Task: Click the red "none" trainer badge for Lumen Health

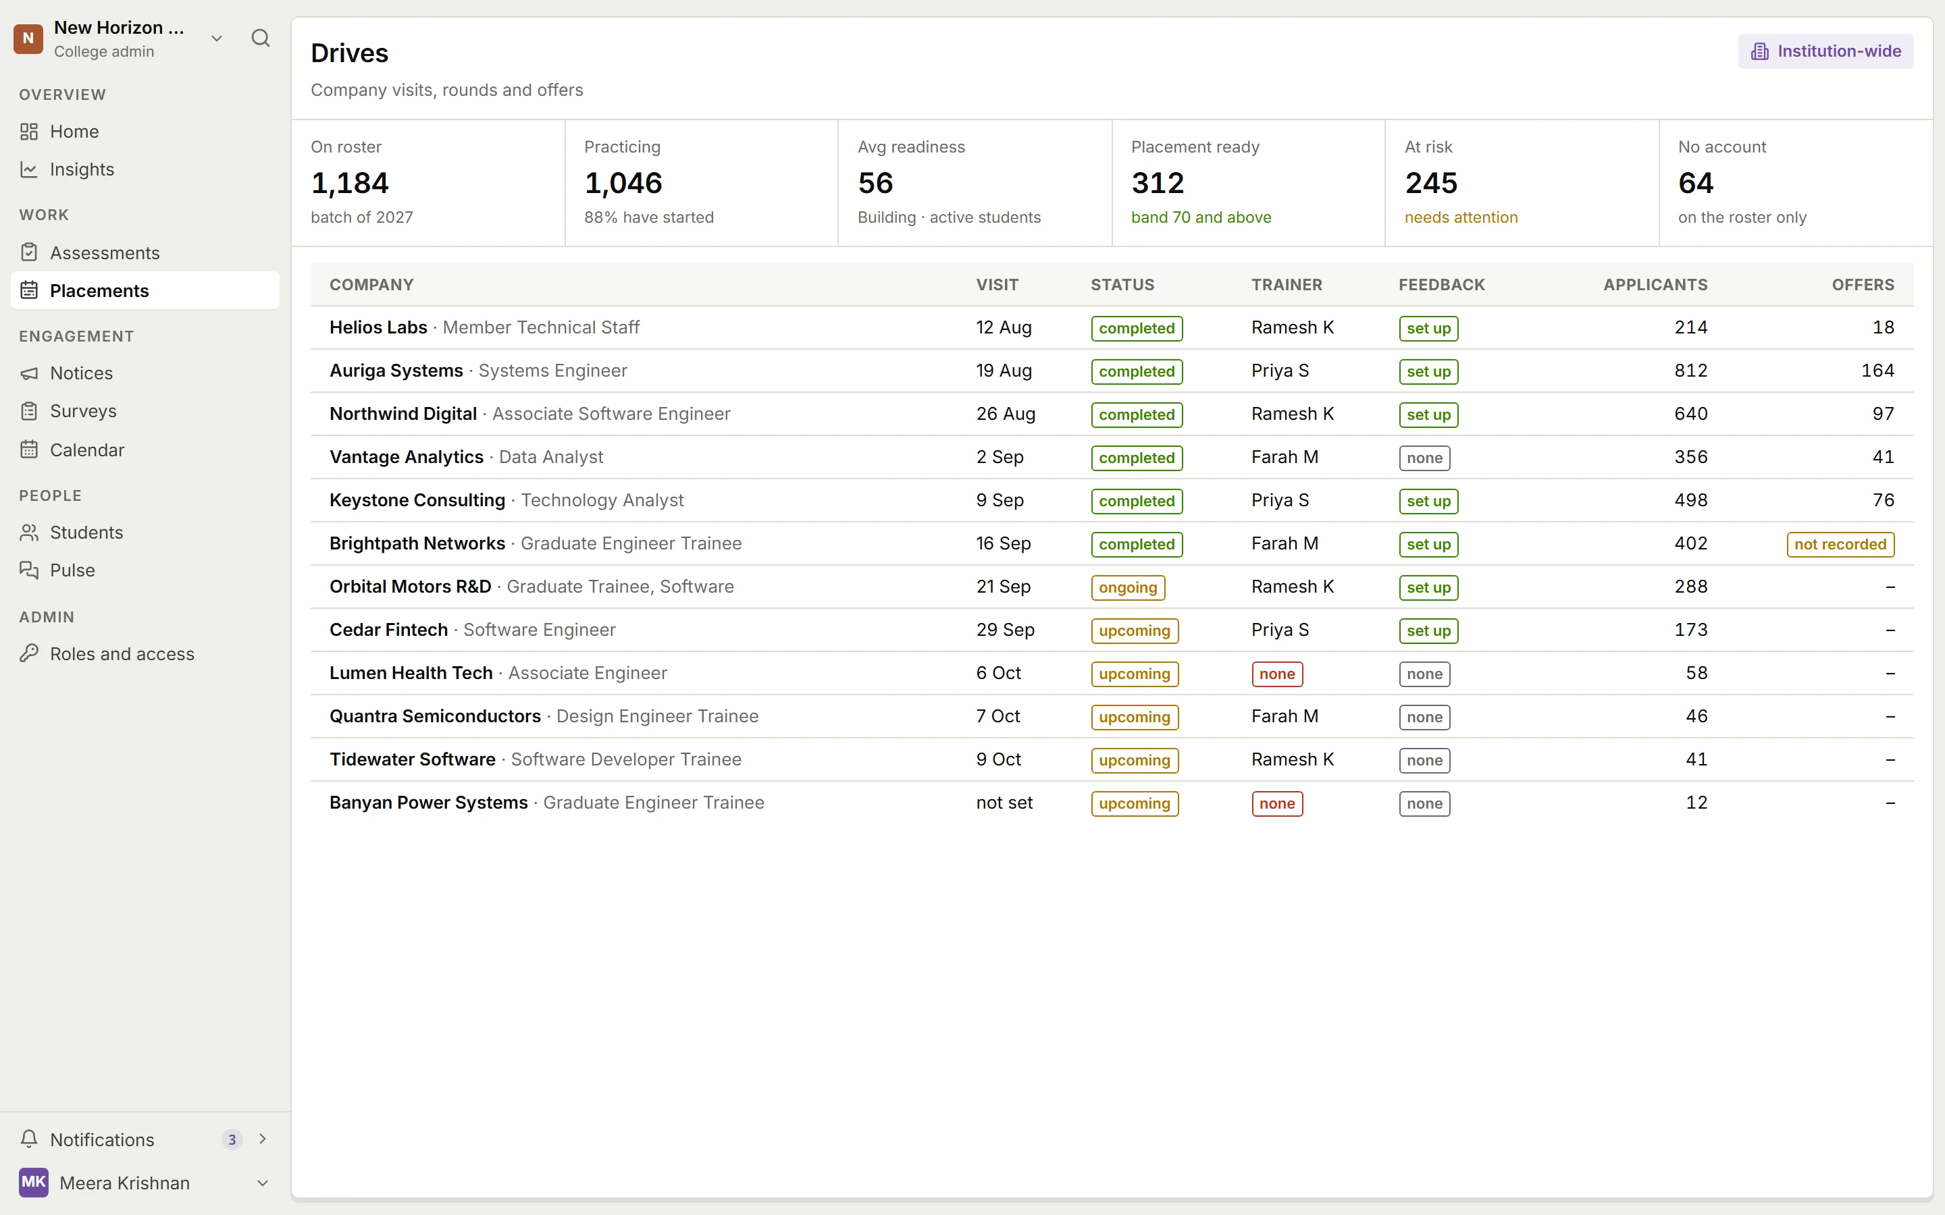Action: [x=1276, y=674]
